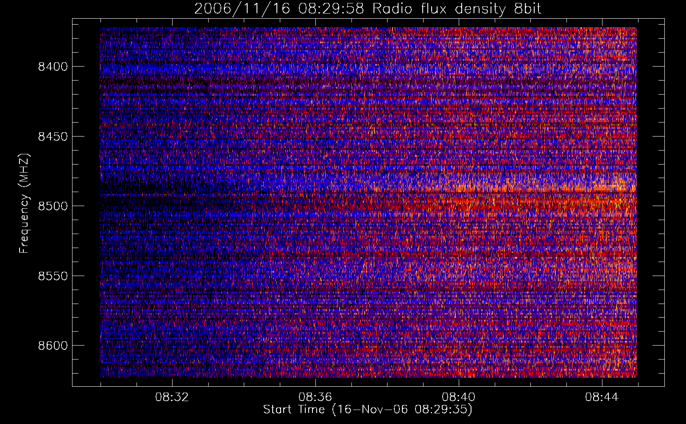Select the 8450 frequency axis label
This screenshot has height=424, width=686.
click(x=53, y=137)
